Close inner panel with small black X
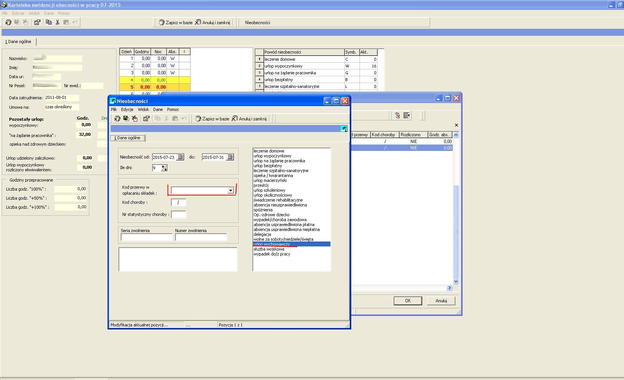The image size is (624, 380). point(456,125)
